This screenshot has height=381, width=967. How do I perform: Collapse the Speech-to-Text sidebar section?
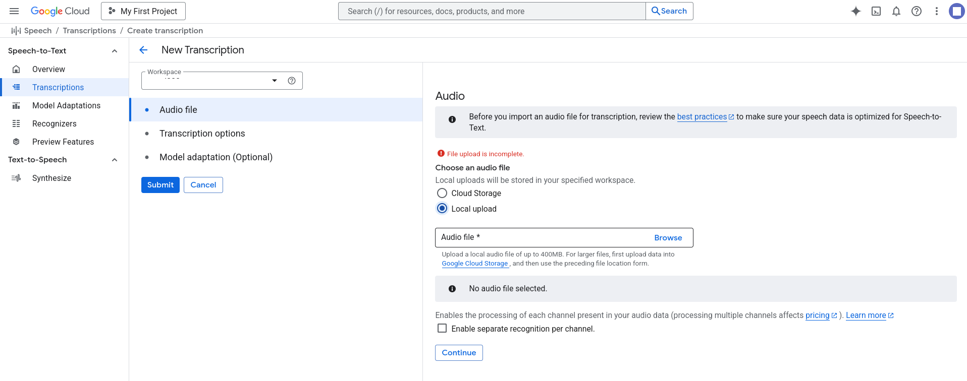[x=115, y=51]
